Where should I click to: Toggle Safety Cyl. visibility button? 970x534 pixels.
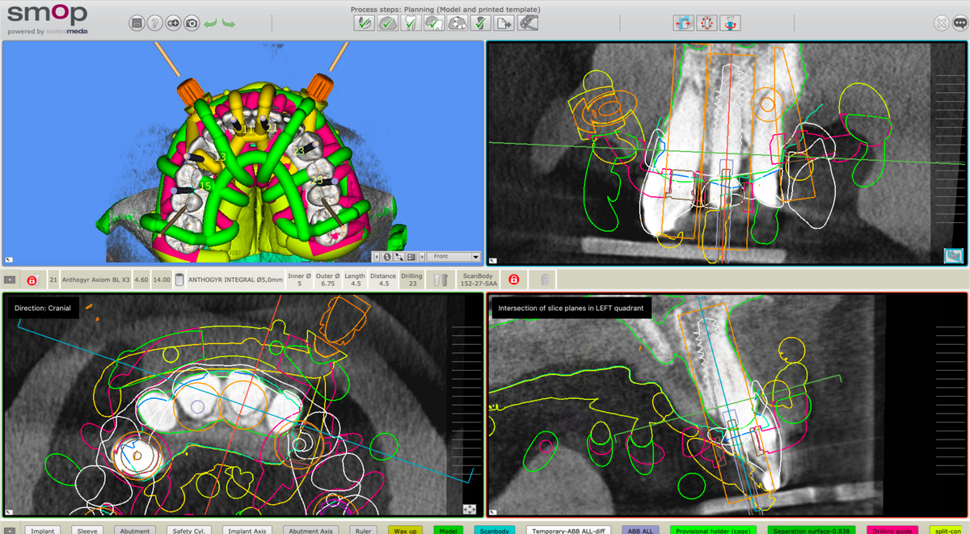[190, 530]
